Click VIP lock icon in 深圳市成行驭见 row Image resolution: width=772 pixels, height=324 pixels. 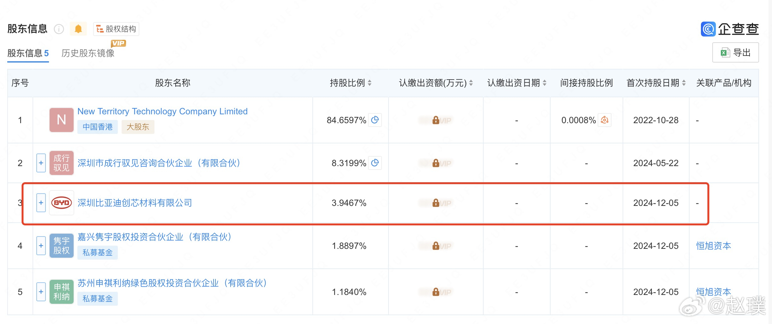click(436, 163)
